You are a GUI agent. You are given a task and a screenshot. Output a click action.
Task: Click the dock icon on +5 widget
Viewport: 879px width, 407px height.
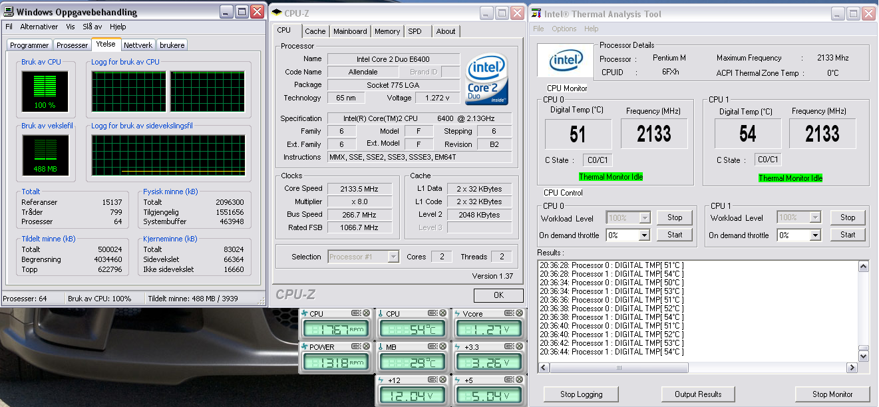tap(509, 380)
